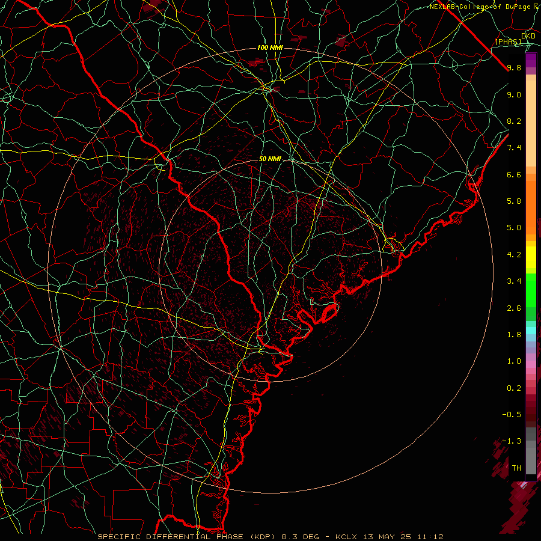Click the "SPECIFIC DIFFERENTIAL PHASE (KDP)" caption text
541x541 pixels.
[188, 537]
